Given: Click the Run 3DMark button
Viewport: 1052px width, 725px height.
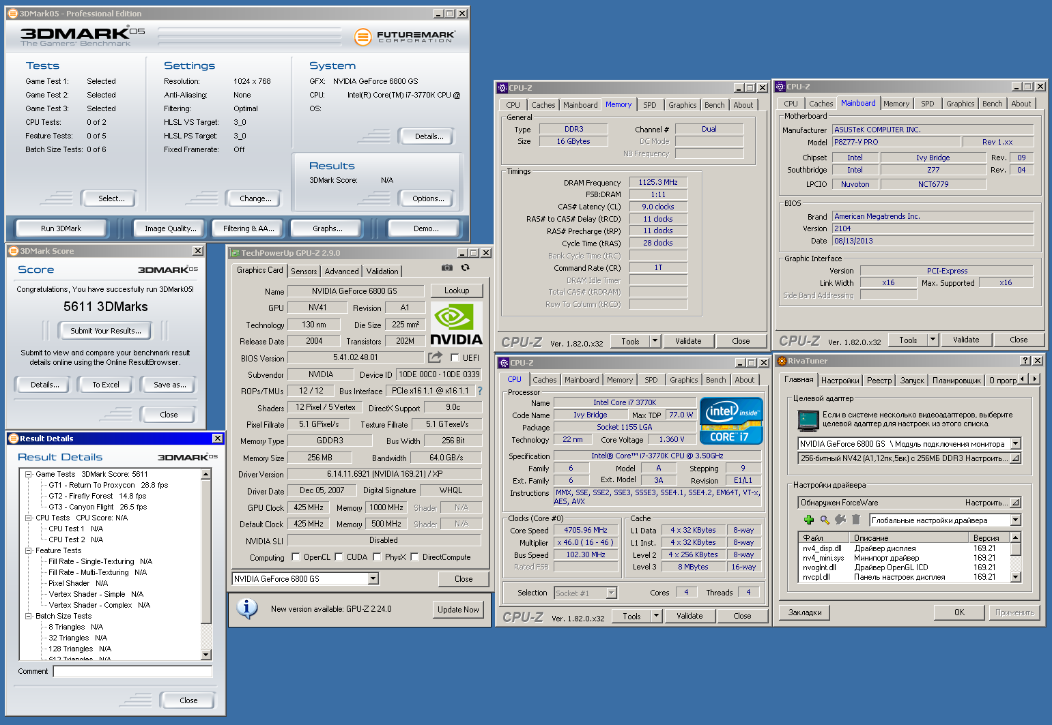Looking at the screenshot, I should pos(61,228).
